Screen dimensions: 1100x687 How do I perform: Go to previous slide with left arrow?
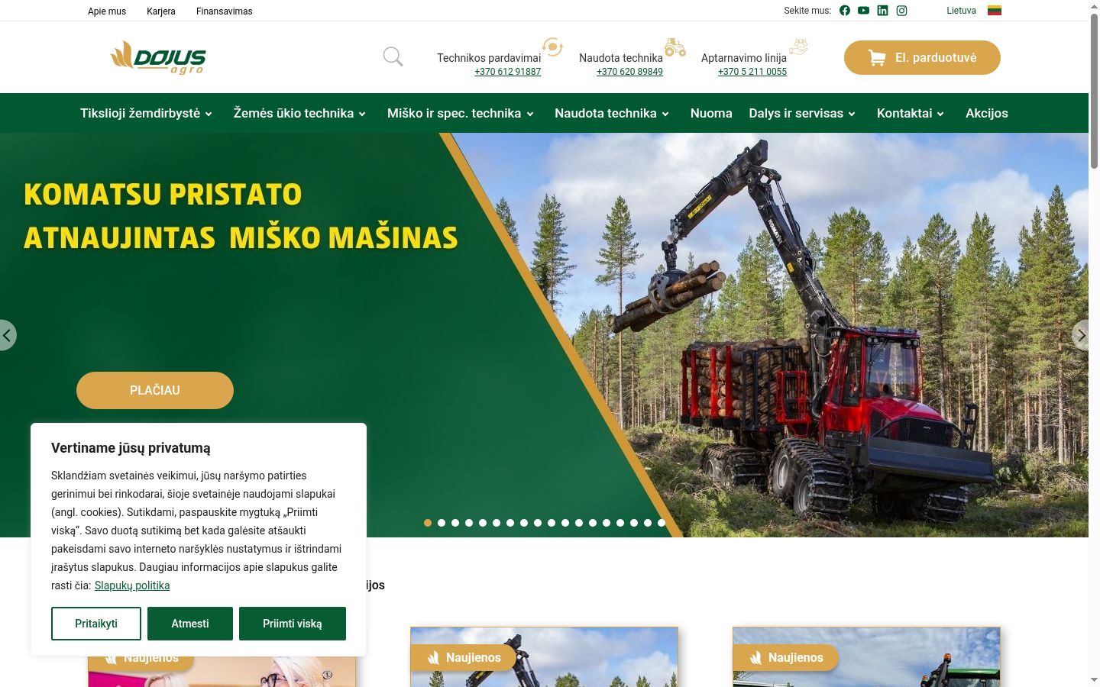[7, 335]
